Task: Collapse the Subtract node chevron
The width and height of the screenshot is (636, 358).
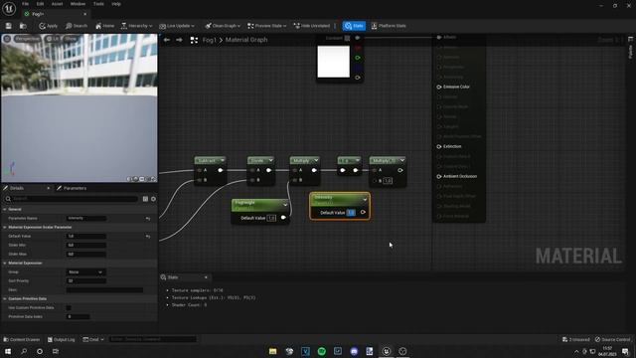Action: pos(223,160)
